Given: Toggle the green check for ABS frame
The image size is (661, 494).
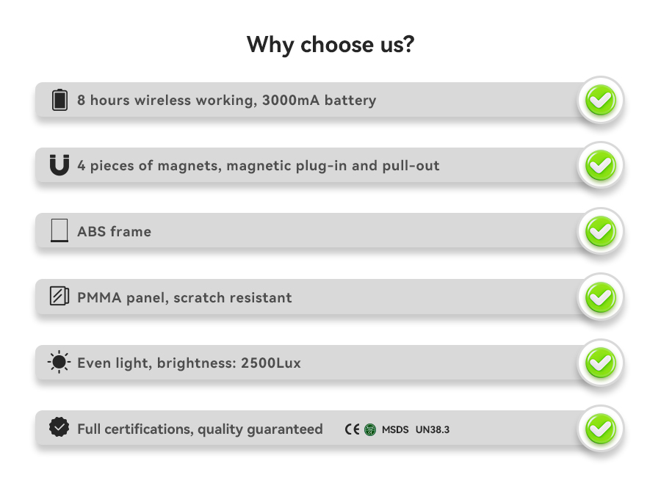Looking at the screenshot, I should click(x=600, y=232).
